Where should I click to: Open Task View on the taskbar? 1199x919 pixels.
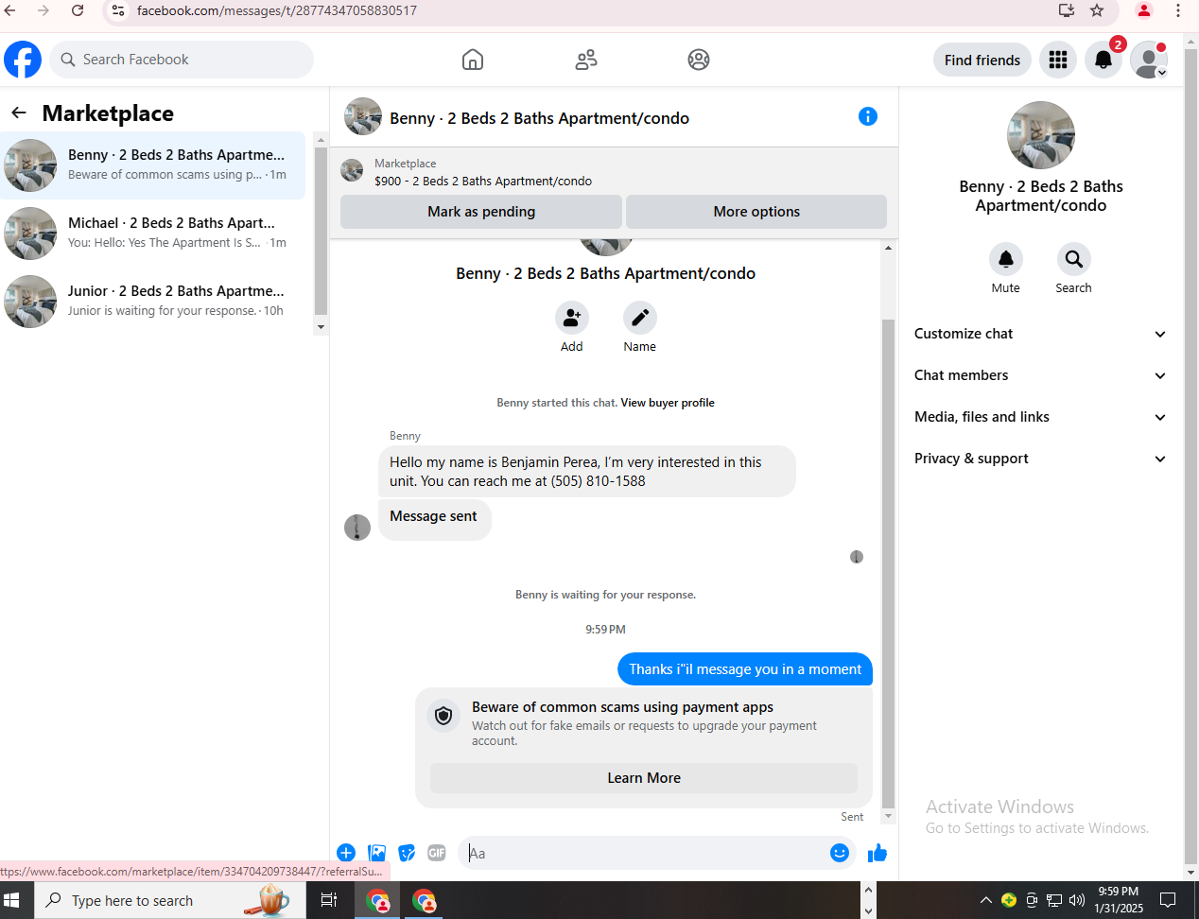pos(329,900)
